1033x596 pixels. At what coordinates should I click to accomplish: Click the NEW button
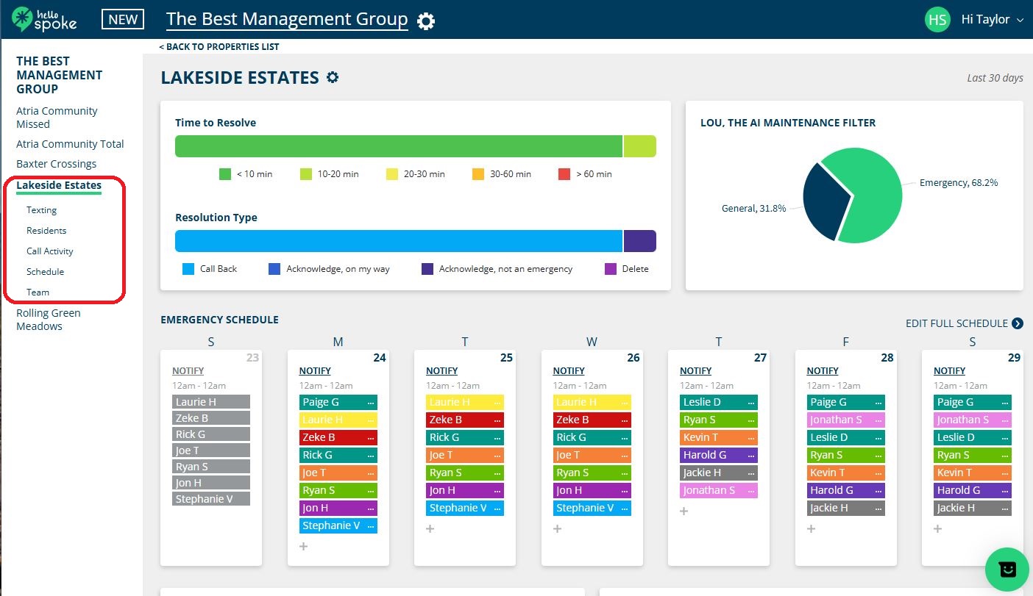[122, 19]
